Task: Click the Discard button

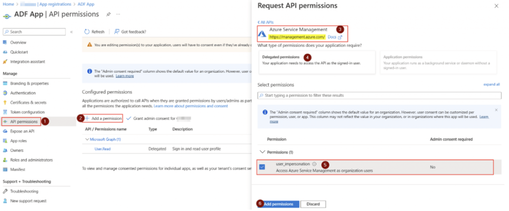Action: [x=313, y=204]
